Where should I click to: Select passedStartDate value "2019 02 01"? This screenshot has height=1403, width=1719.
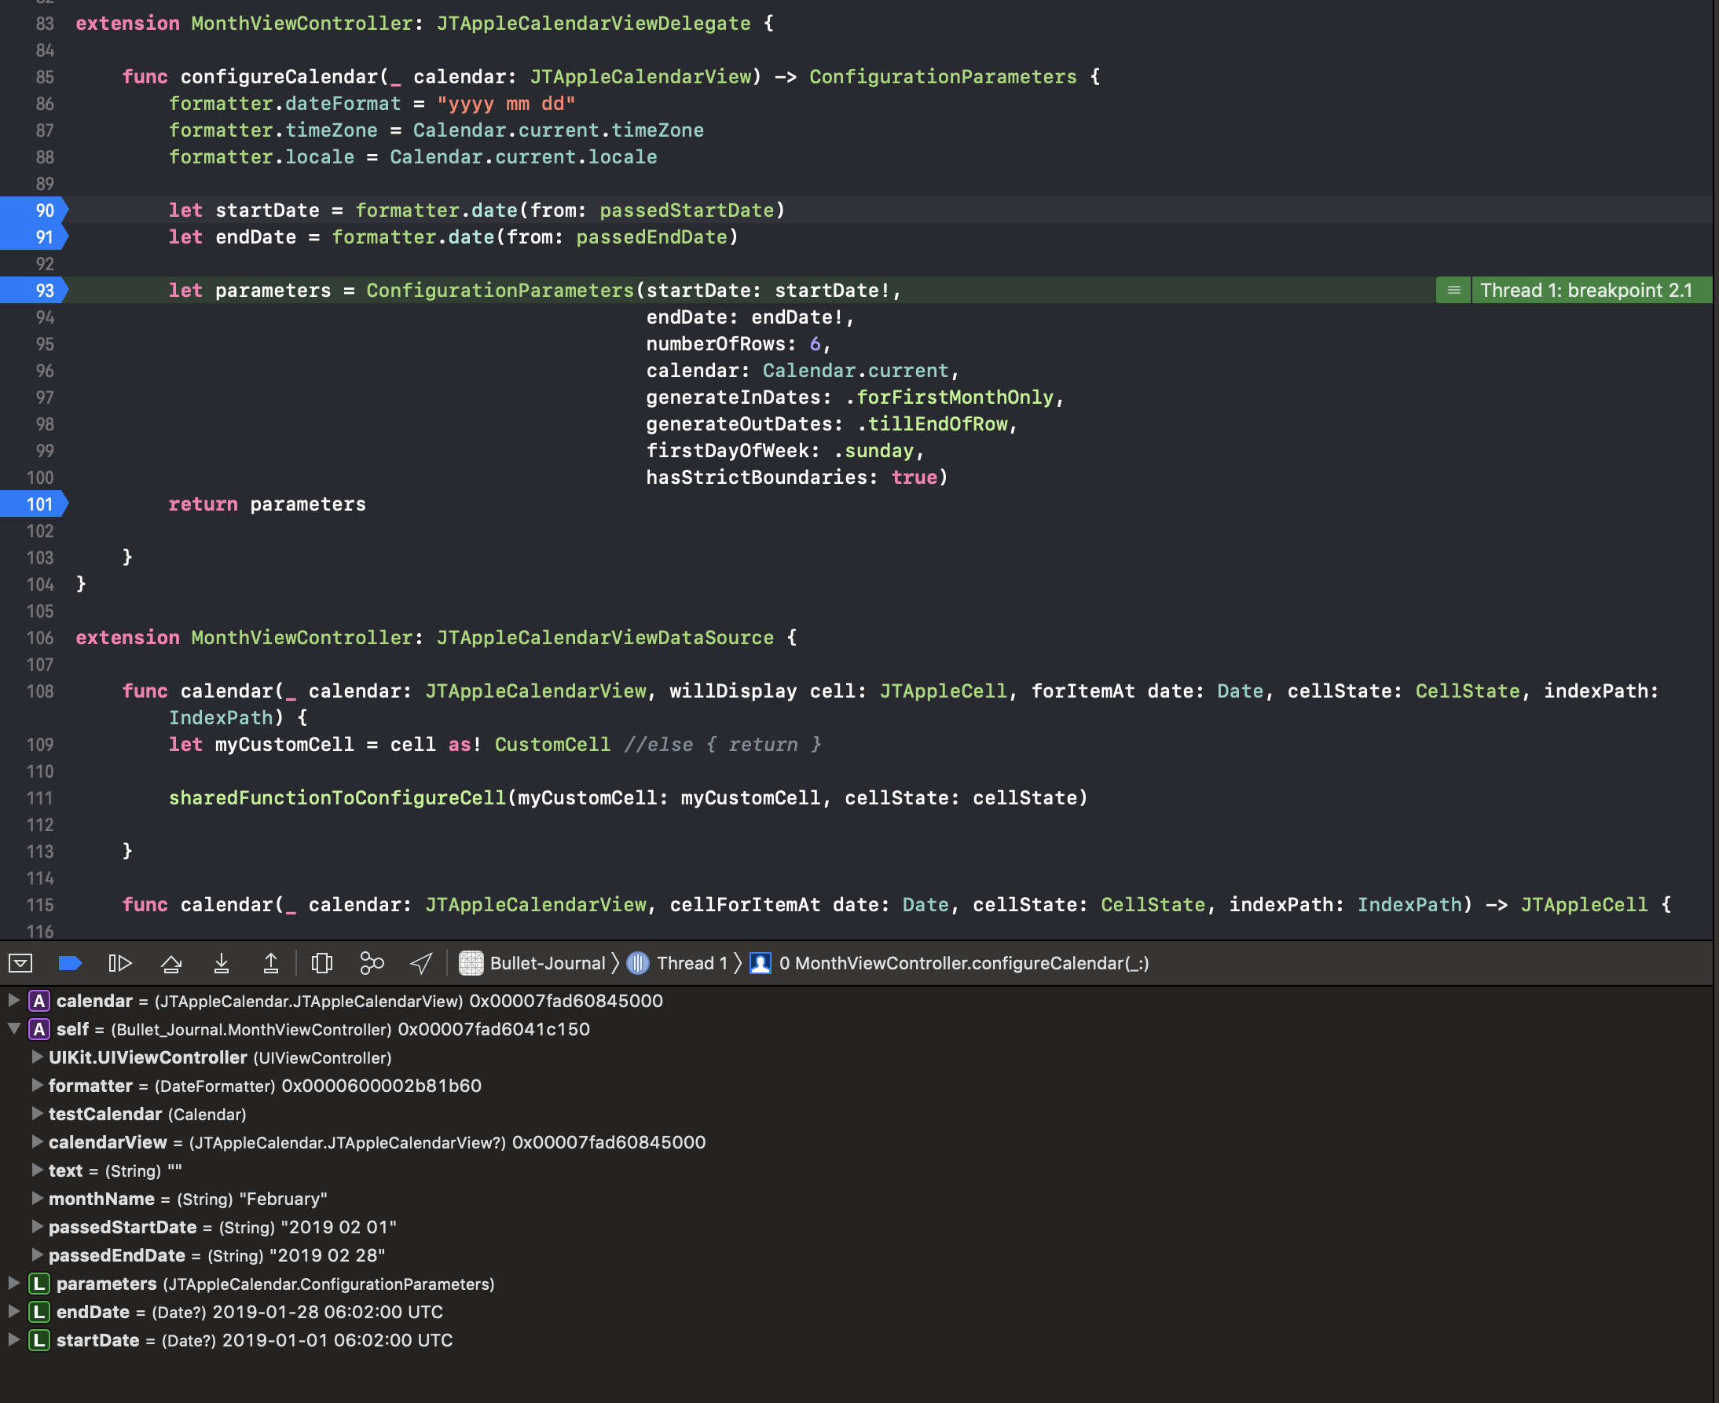pos(339,1227)
